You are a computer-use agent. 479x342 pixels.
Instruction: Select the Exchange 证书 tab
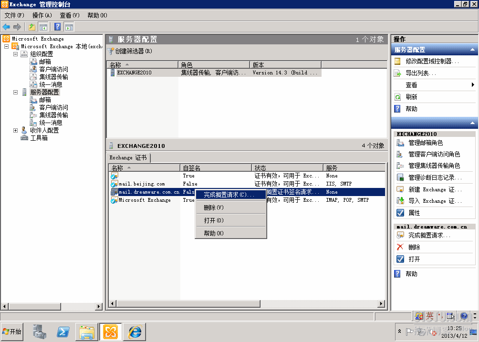point(128,157)
